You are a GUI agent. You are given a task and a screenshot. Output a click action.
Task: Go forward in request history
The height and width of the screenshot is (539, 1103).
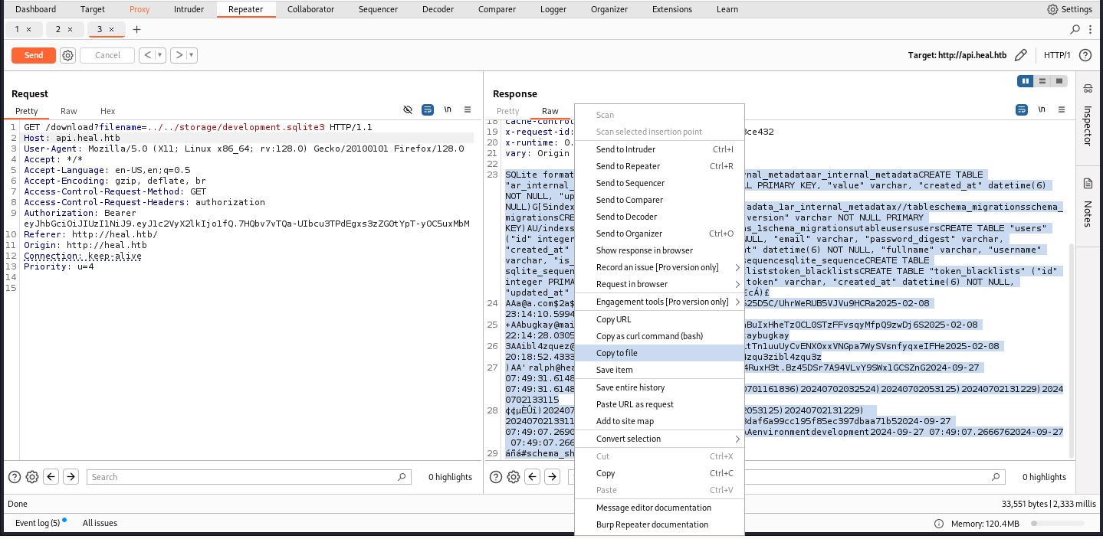click(x=178, y=55)
